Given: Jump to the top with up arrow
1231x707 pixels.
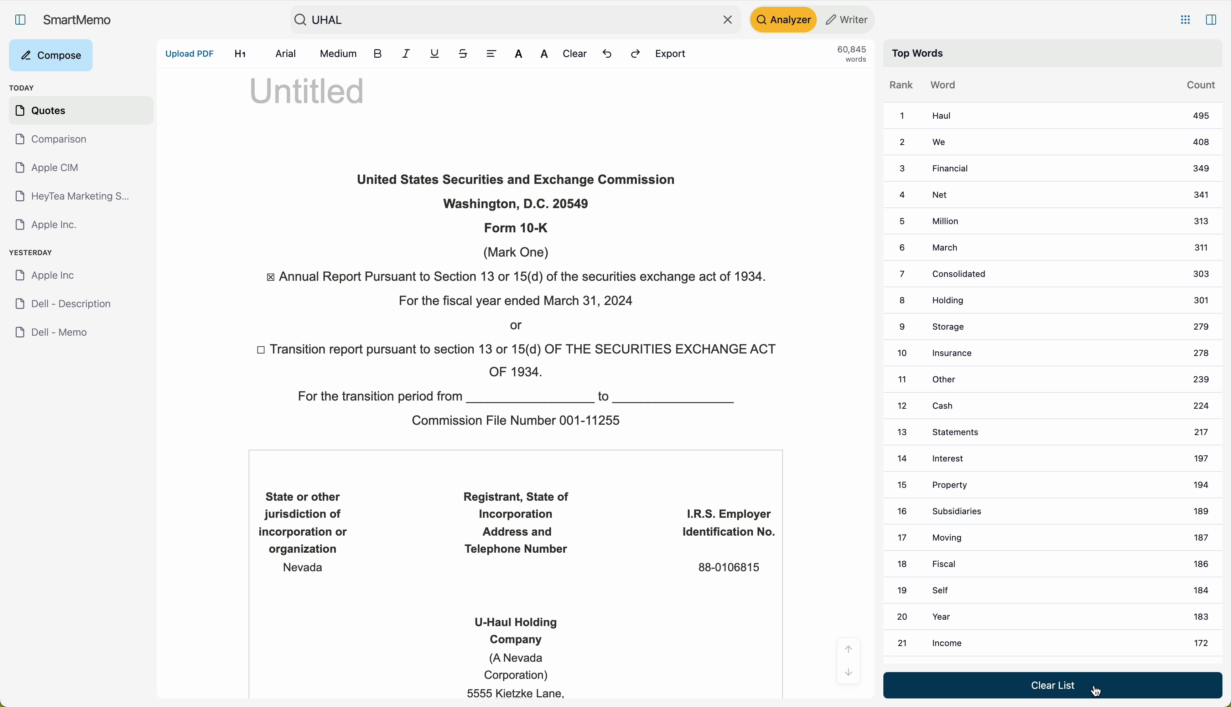Looking at the screenshot, I should coord(848,649).
